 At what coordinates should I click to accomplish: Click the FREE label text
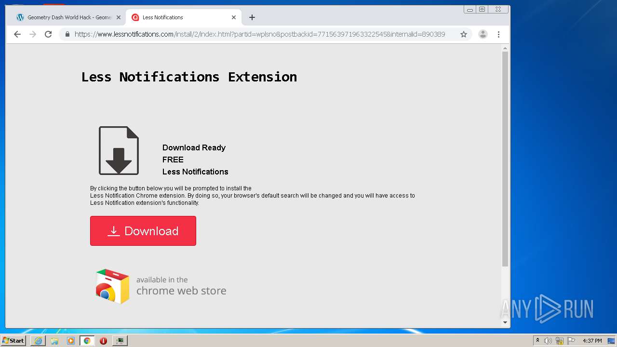tap(173, 160)
